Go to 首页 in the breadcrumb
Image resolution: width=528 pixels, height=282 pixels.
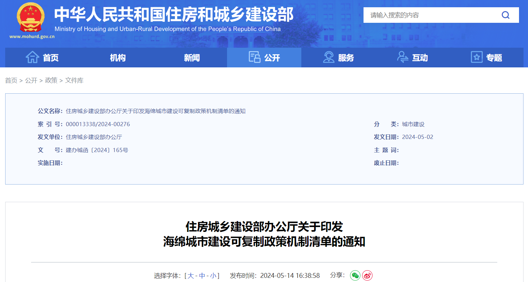click(11, 81)
